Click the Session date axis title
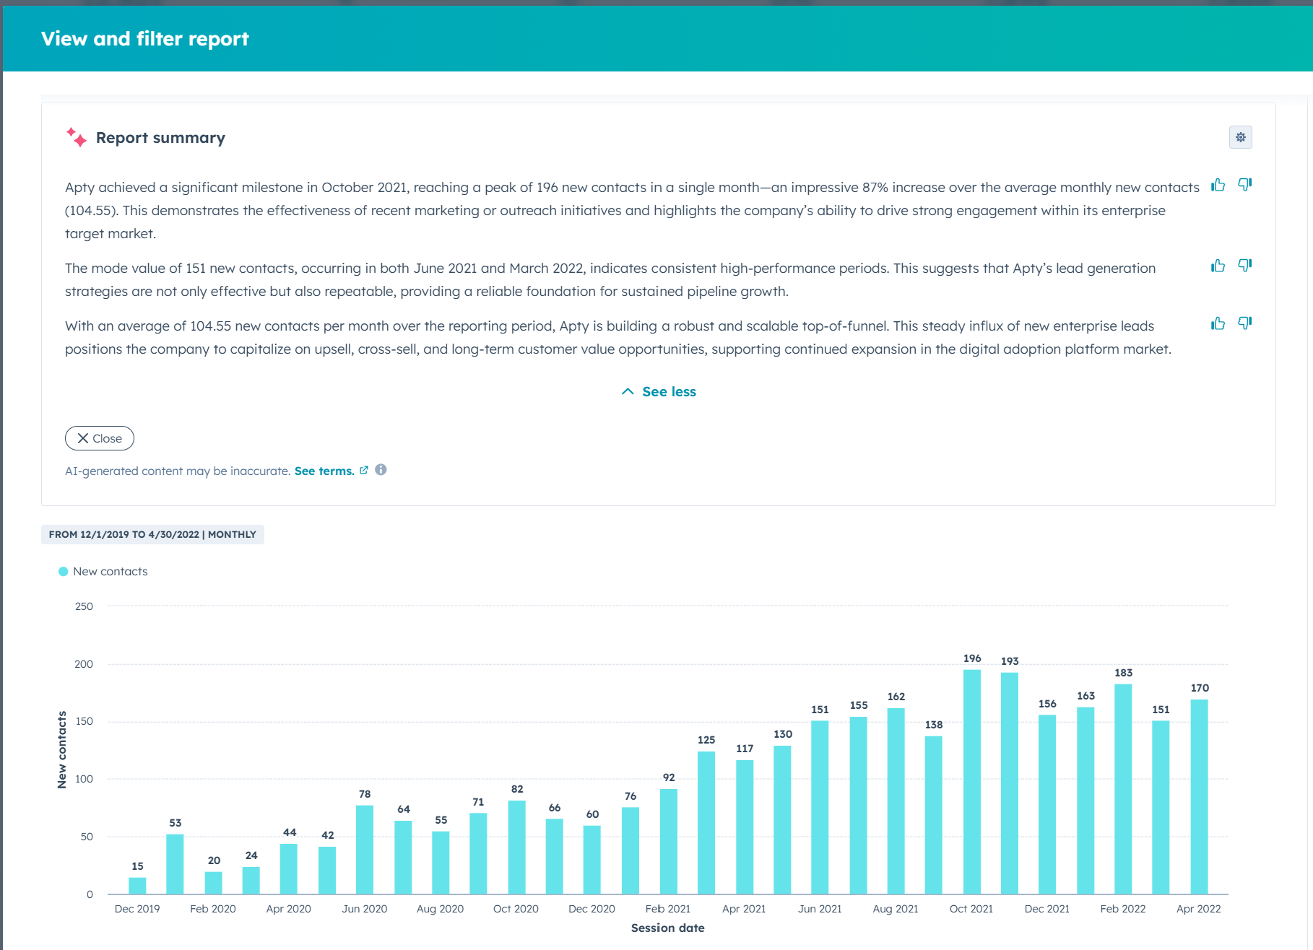The width and height of the screenshot is (1313, 950). point(667,928)
